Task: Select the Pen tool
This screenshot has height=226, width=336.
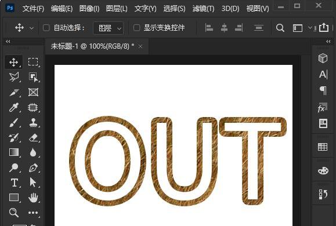Action: point(33,168)
